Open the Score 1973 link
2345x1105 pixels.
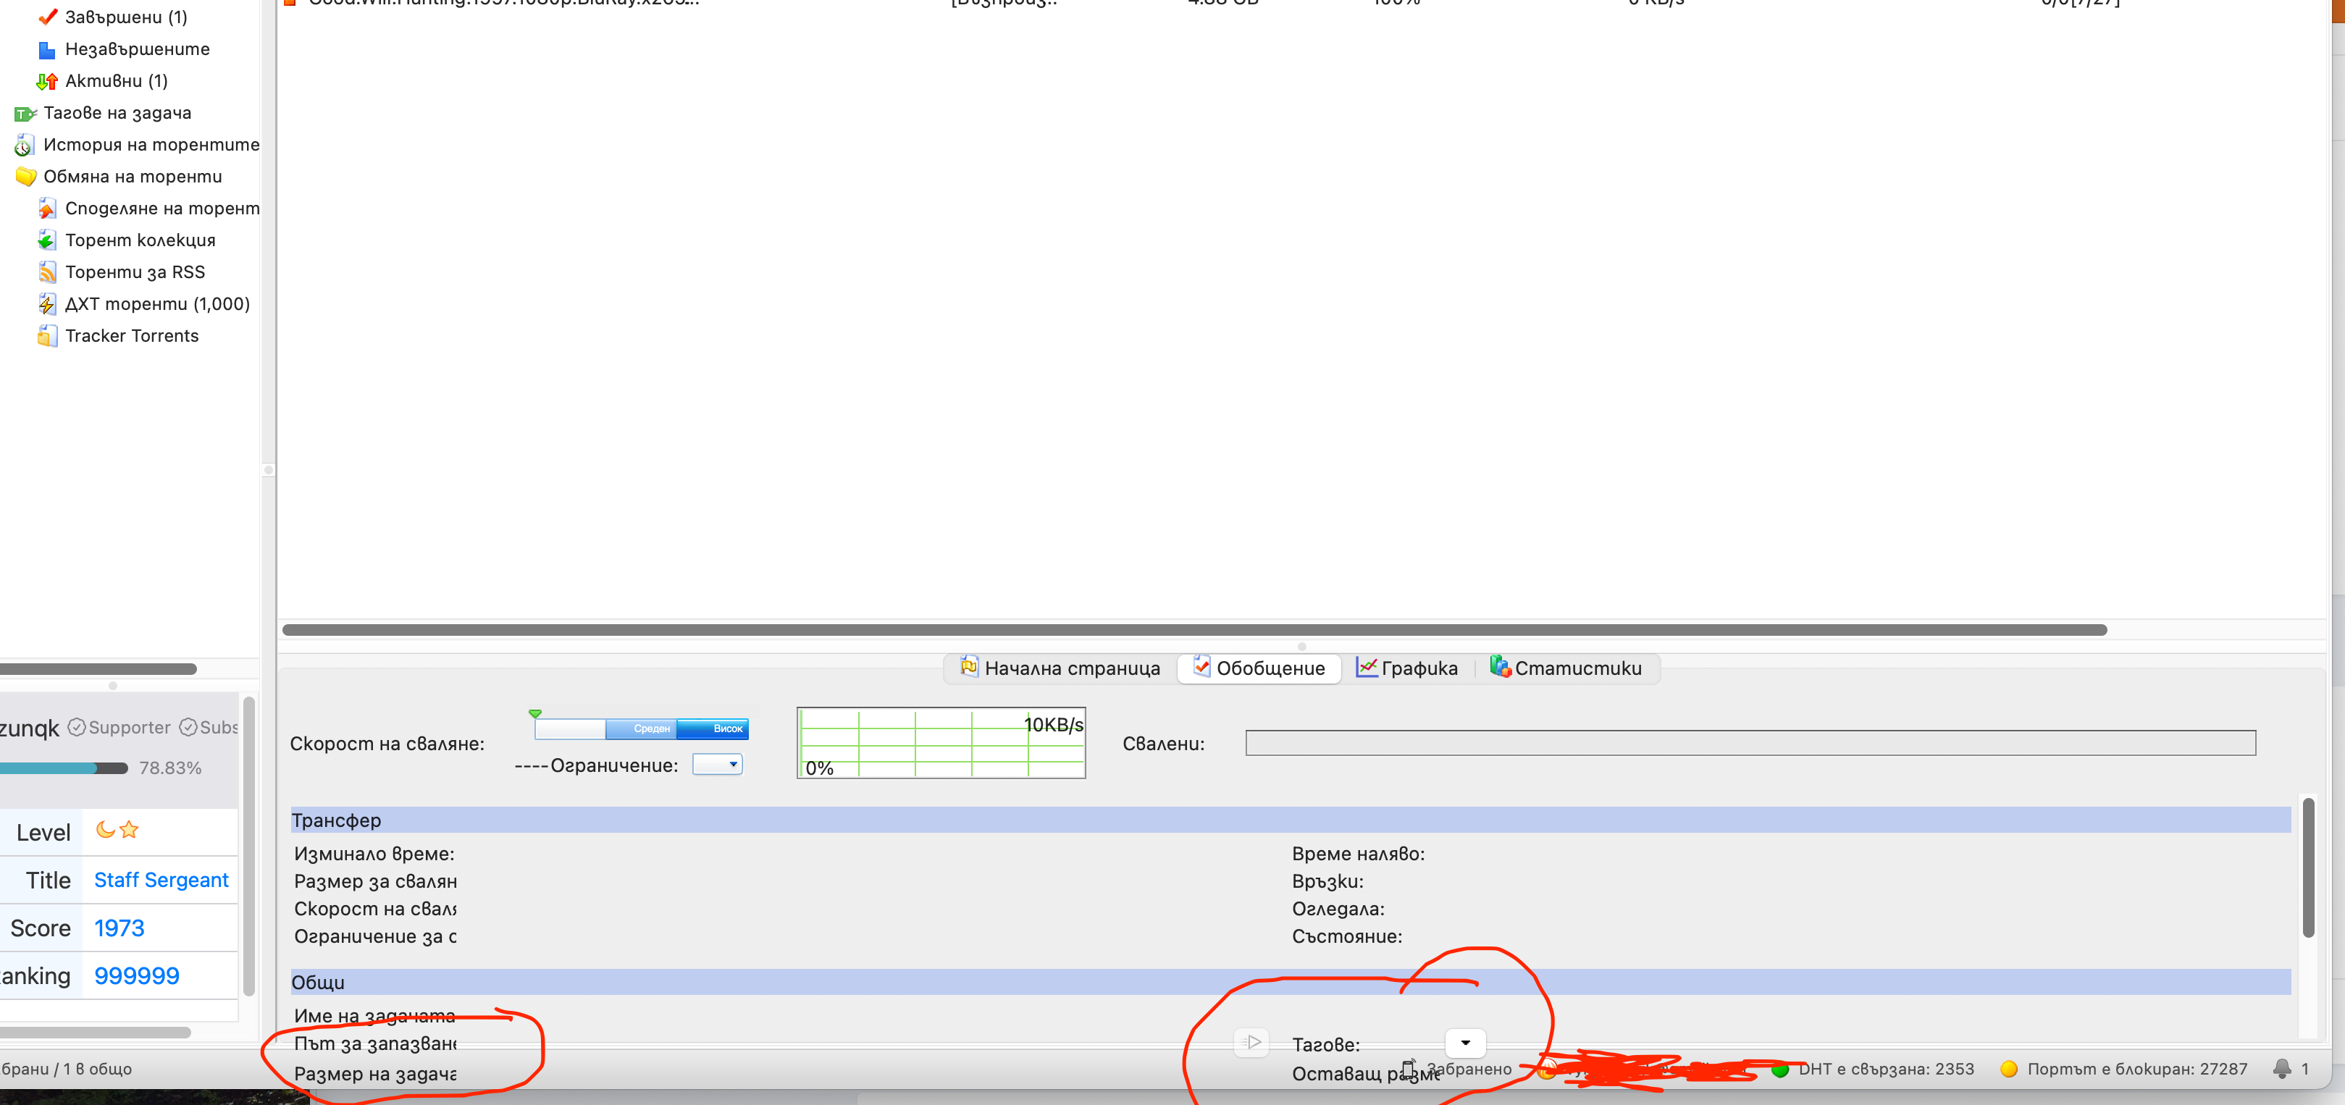pos(119,928)
